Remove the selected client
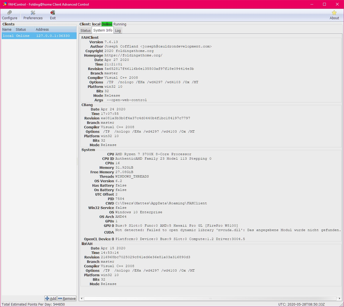344x307 pixels. click(67, 298)
